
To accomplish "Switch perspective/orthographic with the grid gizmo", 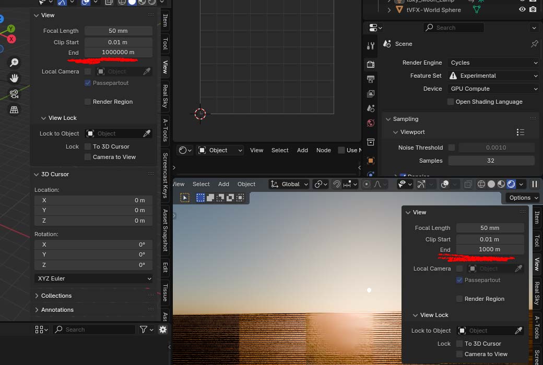I will (x=14, y=110).
